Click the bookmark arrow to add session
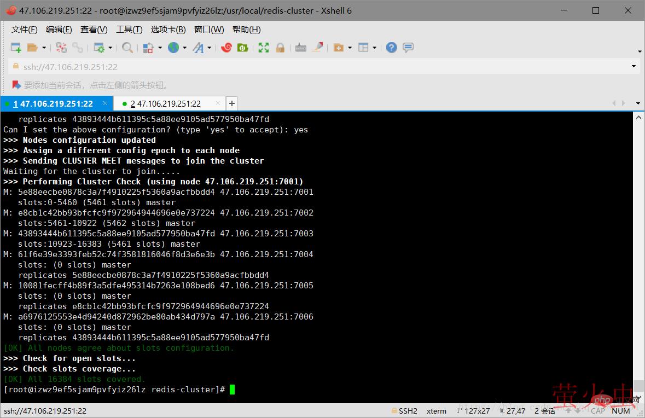 point(16,85)
